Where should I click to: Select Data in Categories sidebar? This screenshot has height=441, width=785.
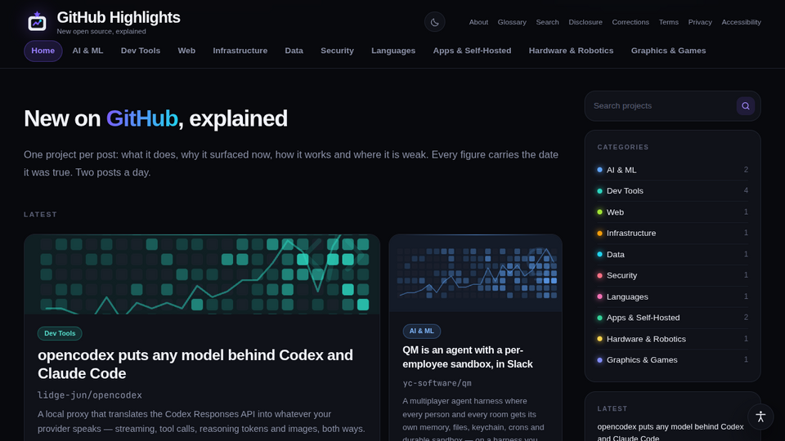tap(672, 255)
